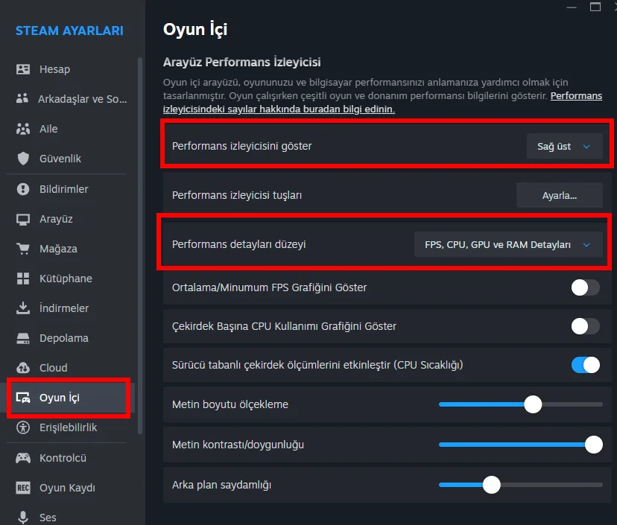617x525 pixels.
Task: Click the Cloud sync icon
Action: [x=23, y=368]
